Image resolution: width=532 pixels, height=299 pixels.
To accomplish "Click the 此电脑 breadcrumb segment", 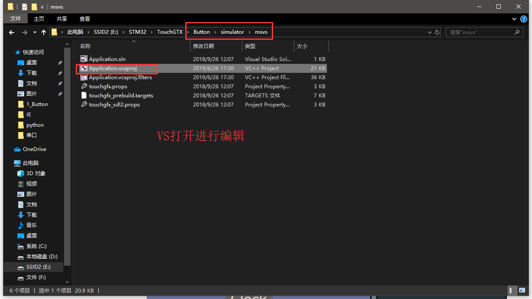I will 75,32.
